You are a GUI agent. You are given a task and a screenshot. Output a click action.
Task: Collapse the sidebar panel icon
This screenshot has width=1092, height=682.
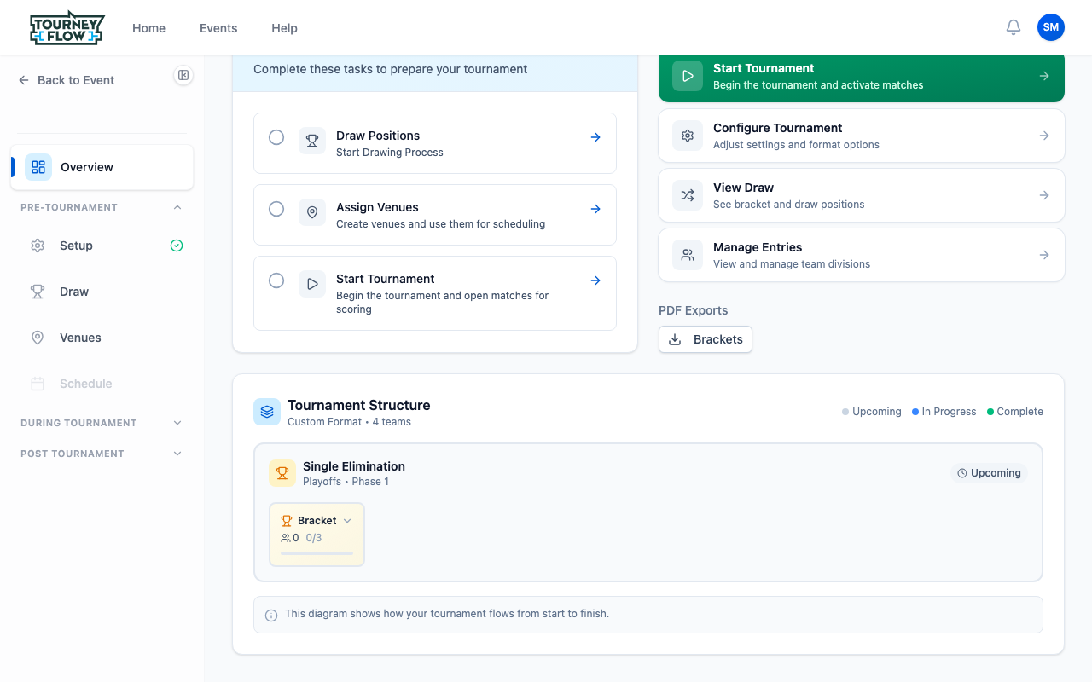(183, 75)
